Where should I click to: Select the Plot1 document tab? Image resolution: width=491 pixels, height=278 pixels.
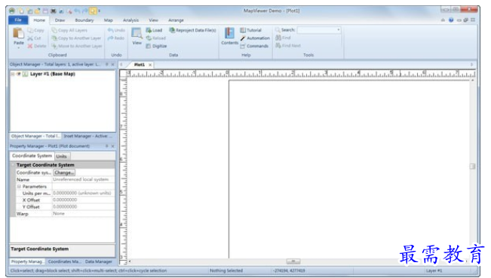pos(140,65)
